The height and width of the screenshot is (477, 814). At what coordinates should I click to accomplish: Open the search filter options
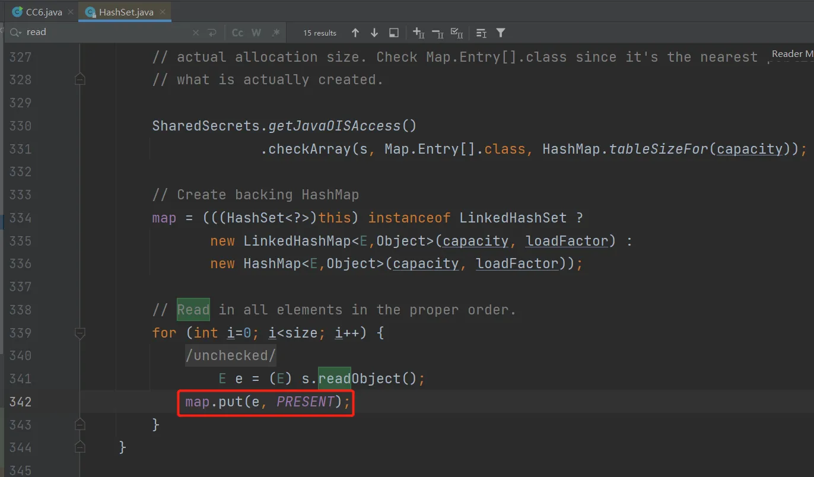click(x=501, y=33)
